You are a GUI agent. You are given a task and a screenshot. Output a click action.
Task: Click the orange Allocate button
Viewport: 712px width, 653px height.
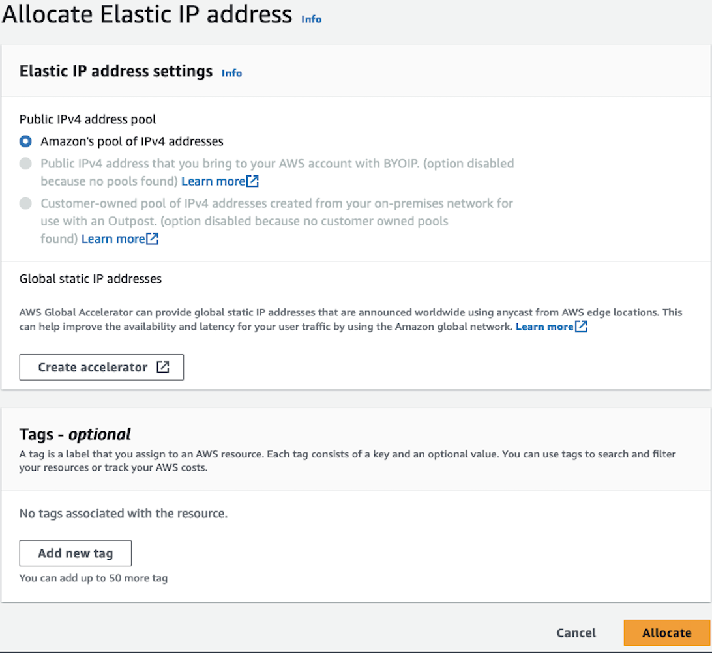tap(666, 633)
